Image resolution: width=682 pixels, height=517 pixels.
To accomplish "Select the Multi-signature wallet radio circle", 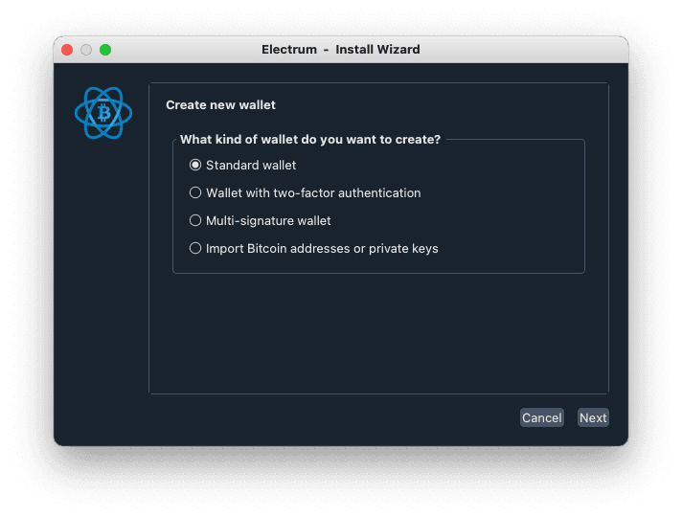I will pos(195,220).
